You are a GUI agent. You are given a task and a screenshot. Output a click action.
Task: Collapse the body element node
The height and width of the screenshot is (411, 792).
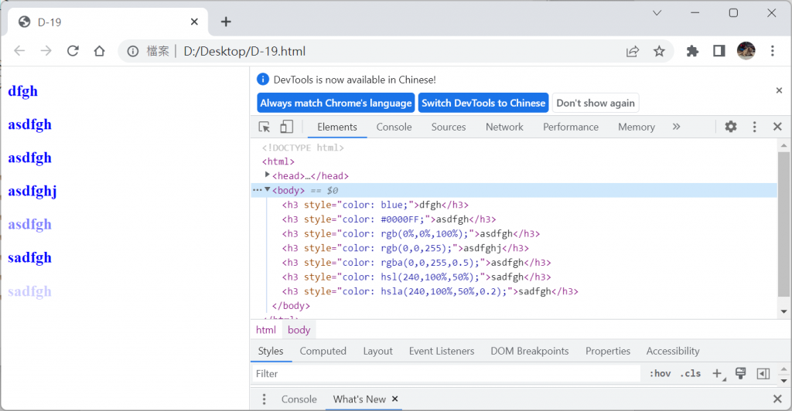point(267,189)
